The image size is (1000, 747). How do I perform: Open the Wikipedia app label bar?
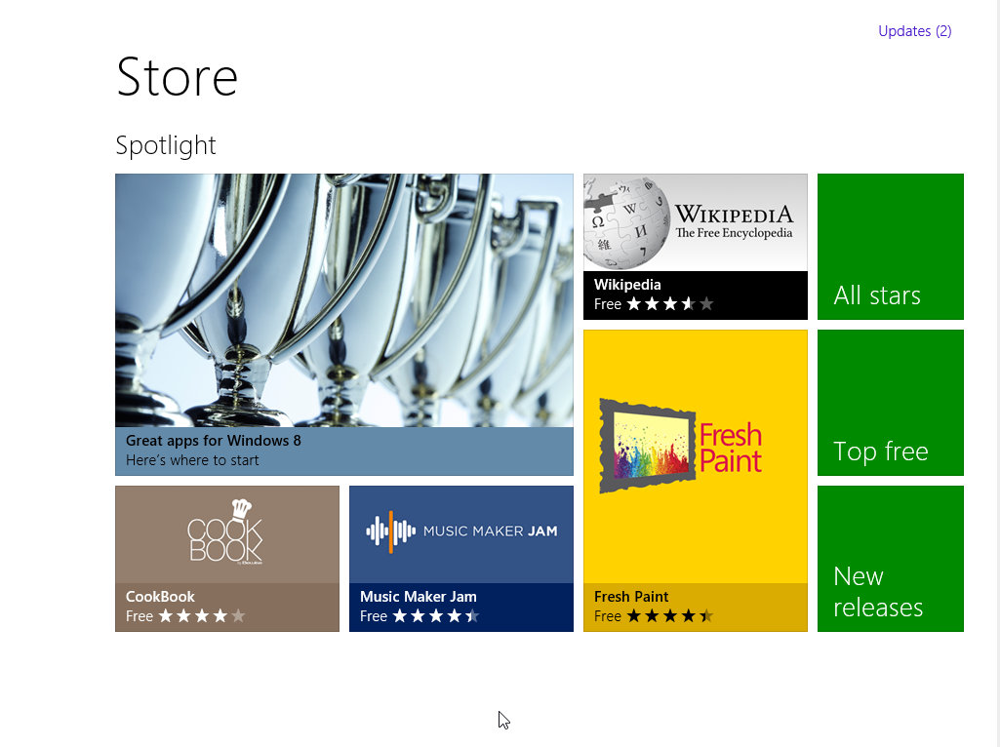tap(696, 295)
